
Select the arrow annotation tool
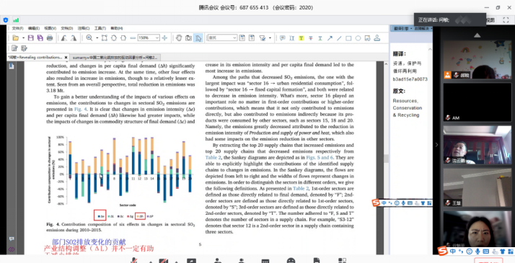pos(330,38)
